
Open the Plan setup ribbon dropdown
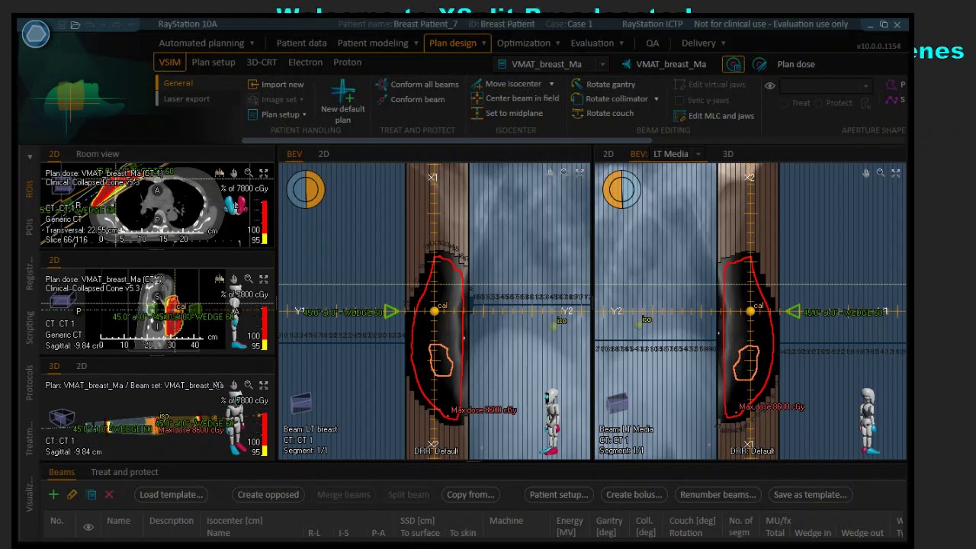pos(304,114)
